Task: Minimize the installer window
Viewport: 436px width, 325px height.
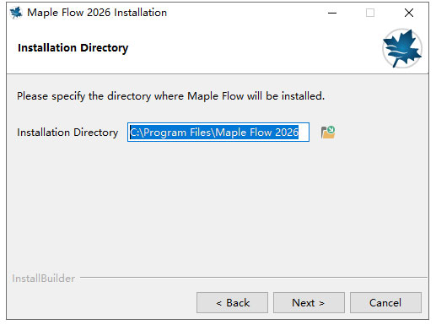Action: (332, 13)
